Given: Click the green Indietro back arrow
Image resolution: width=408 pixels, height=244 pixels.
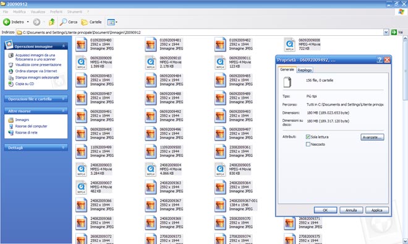Looking at the screenshot, I should (x=7, y=22).
